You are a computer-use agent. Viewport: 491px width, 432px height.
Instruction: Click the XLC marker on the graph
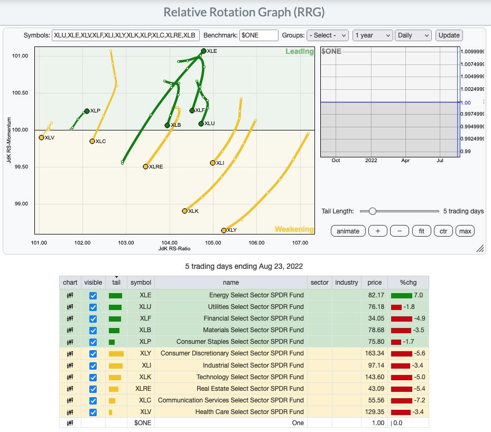point(92,142)
